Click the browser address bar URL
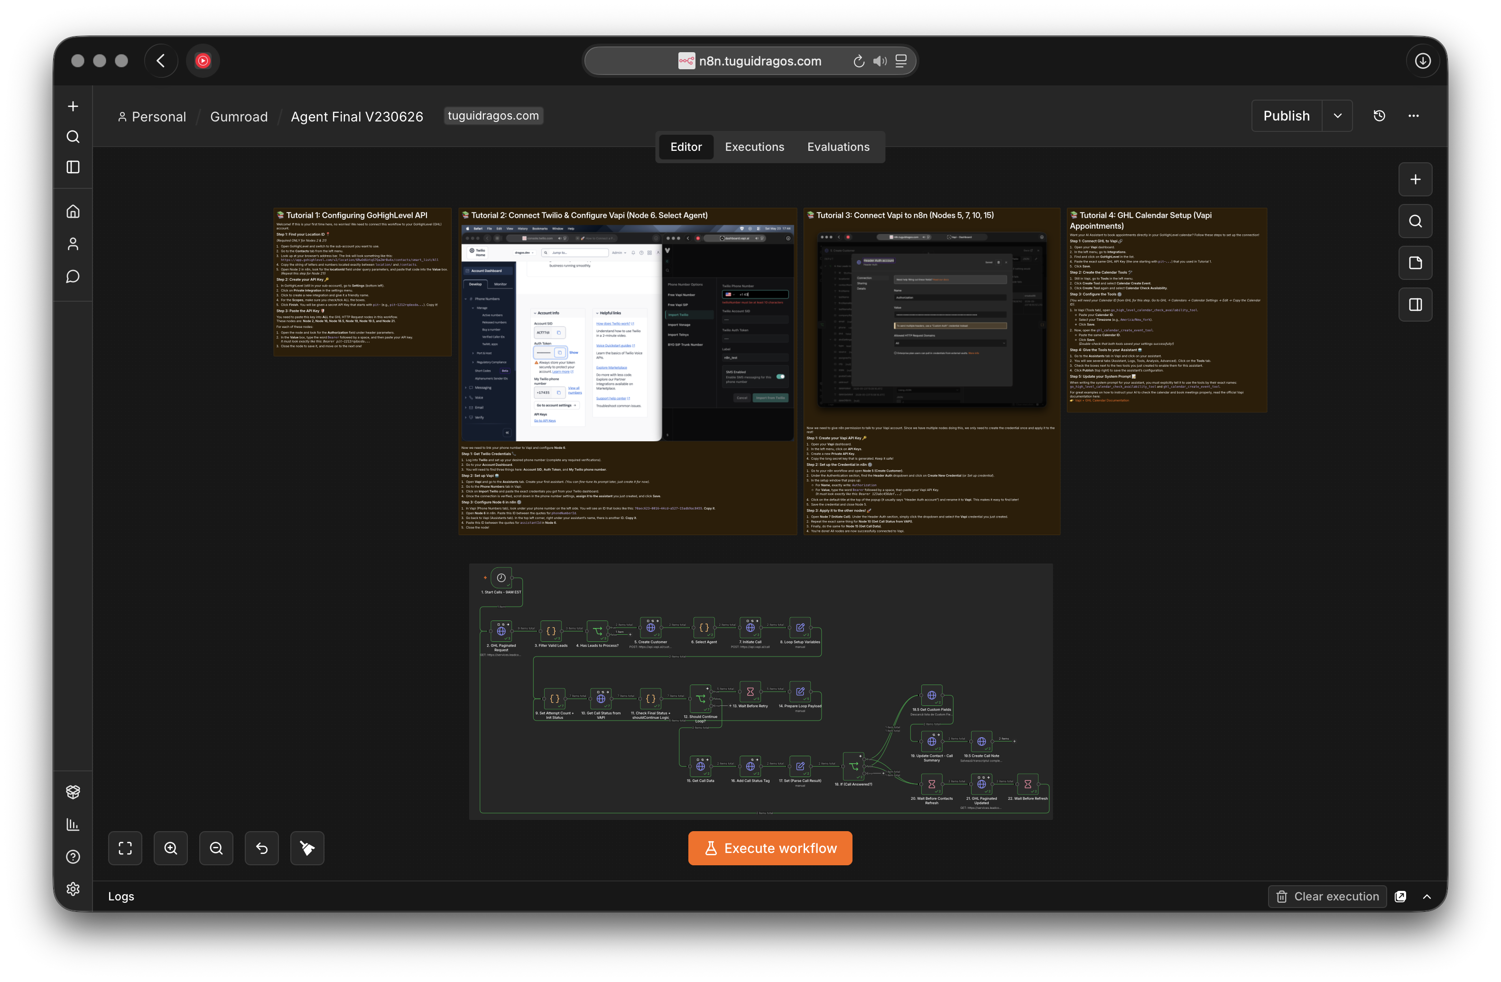The height and width of the screenshot is (982, 1501). pyautogui.click(x=760, y=61)
